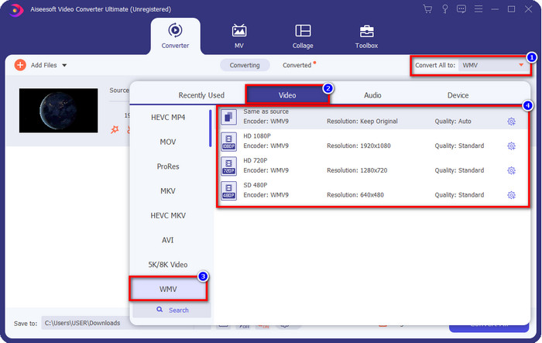Image resolution: width=542 pixels, height=343 pixels.
Task: Click Resolution: 1920x1080 text
Action: [358, 146]
